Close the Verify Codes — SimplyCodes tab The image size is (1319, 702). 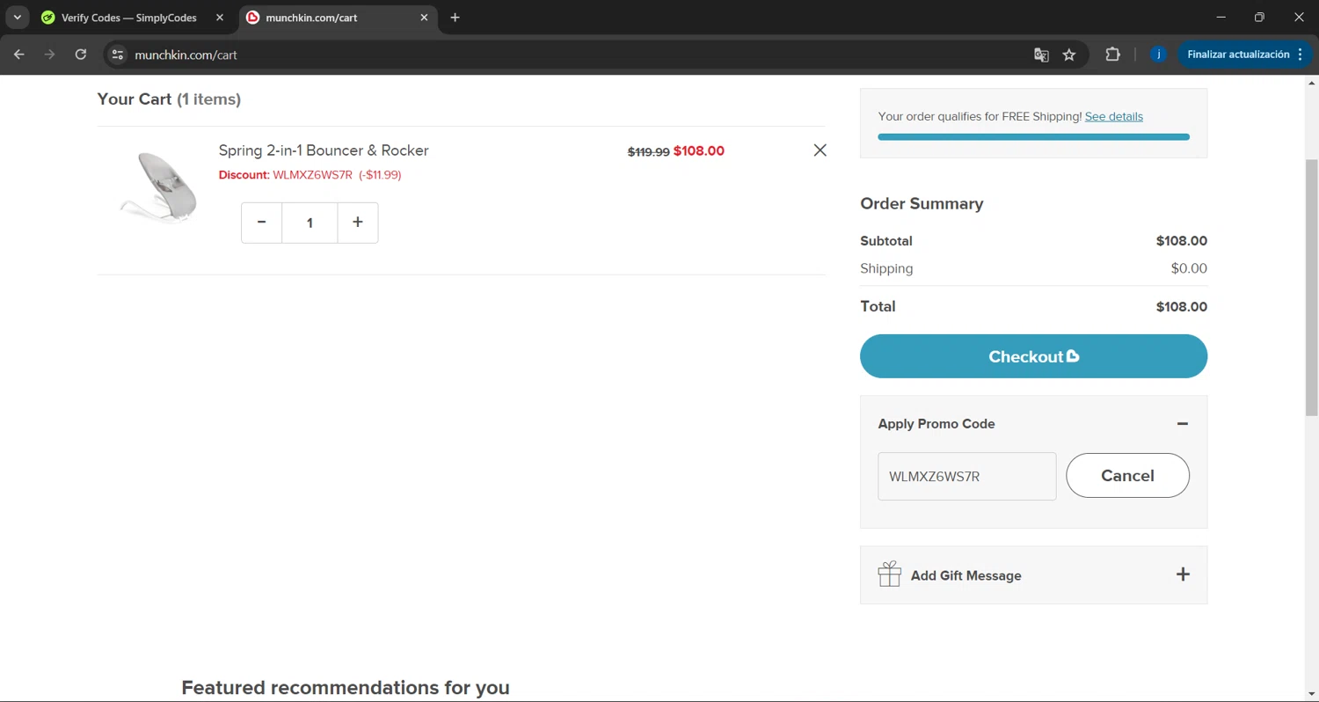(220, 18)
